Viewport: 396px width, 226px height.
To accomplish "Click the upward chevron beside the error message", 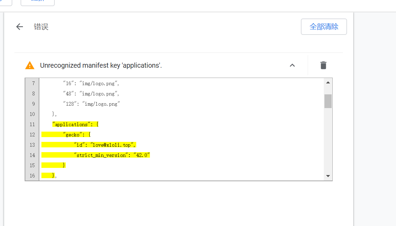I will [x=292, y=65].
